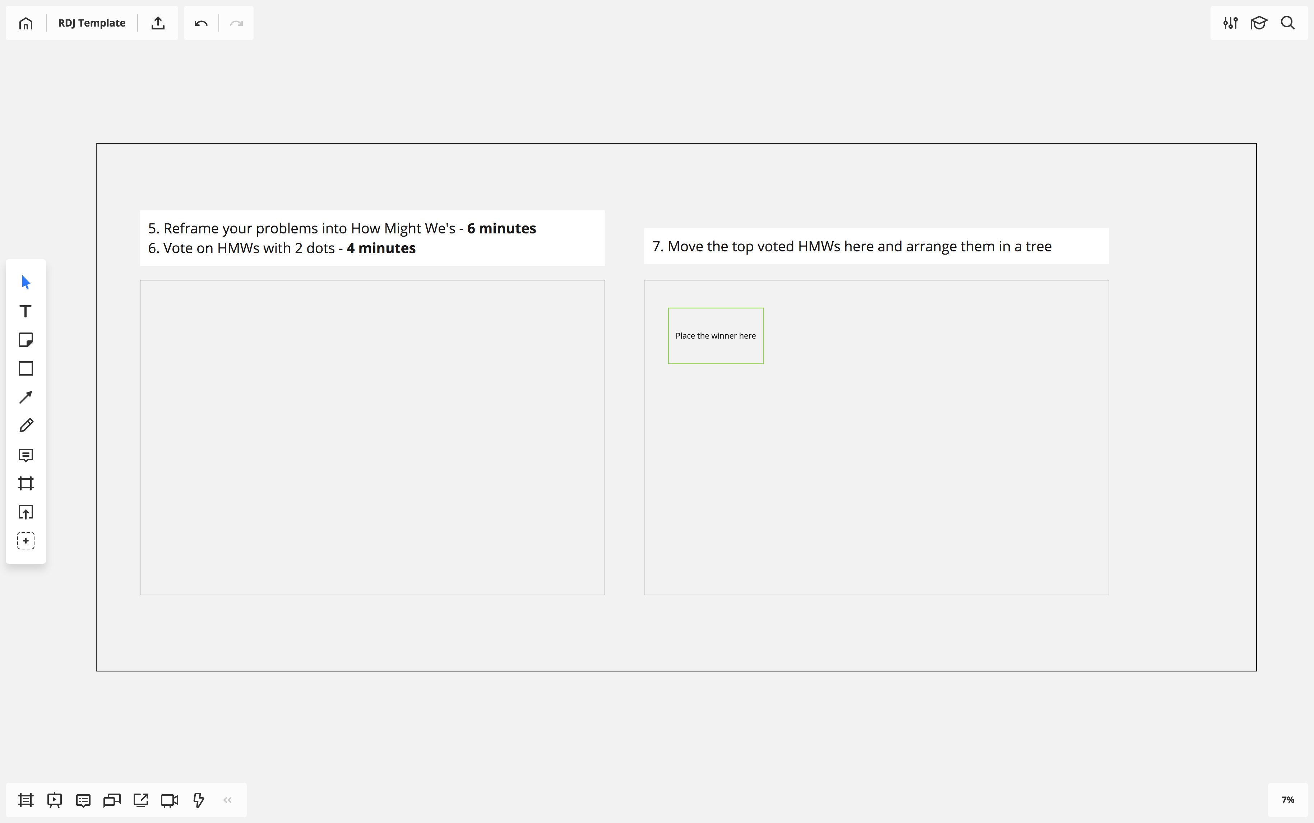
Task: Toggle the education/library panel
Action: pyautogui.click(x=1259, y=23)
